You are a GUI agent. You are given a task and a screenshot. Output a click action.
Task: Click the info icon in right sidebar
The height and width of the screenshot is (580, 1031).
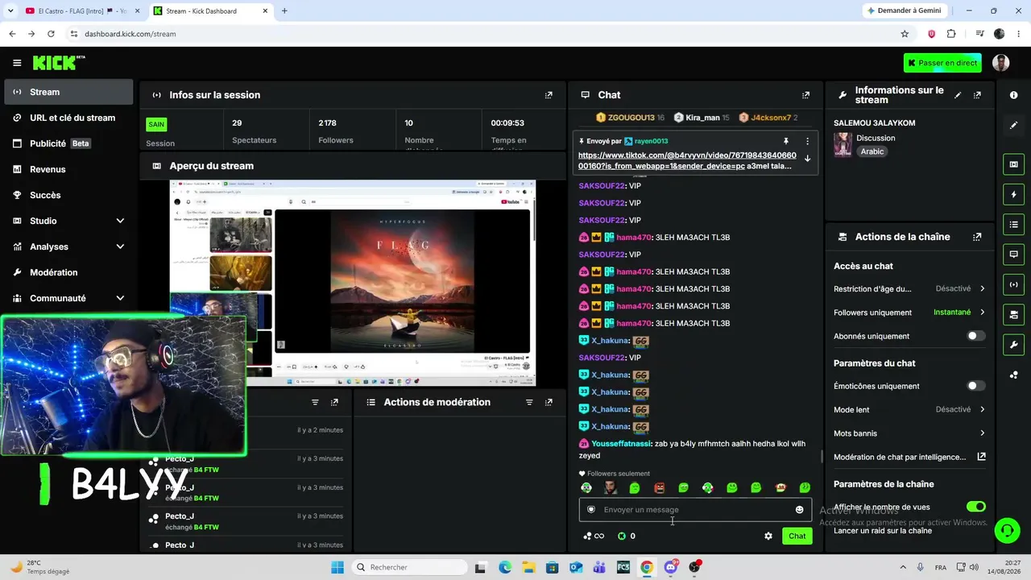[x=1013, y=95]
